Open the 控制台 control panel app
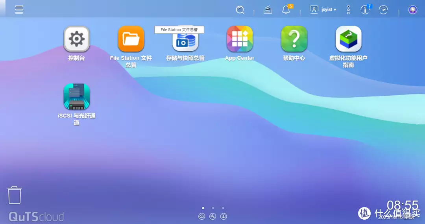This screenshot has width=425, height=224. [x=77, y=39]
